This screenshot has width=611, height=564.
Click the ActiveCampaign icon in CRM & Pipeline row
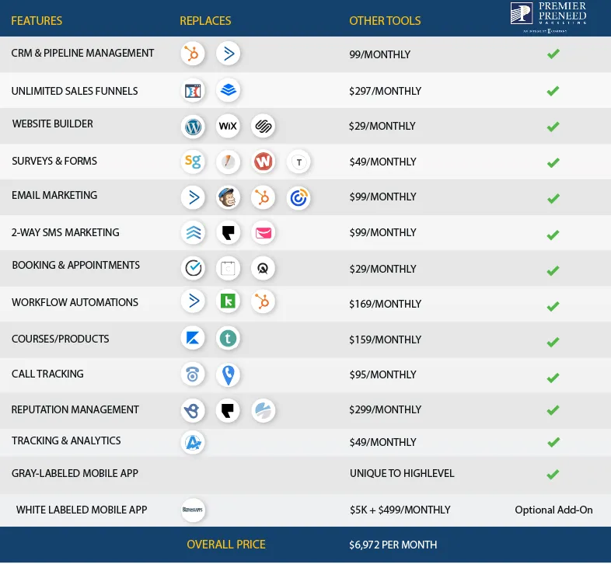228,54
